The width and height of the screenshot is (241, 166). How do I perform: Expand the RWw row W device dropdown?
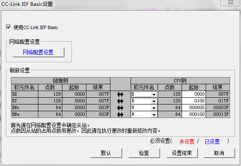pyautogui.click(x=154, y=115)
